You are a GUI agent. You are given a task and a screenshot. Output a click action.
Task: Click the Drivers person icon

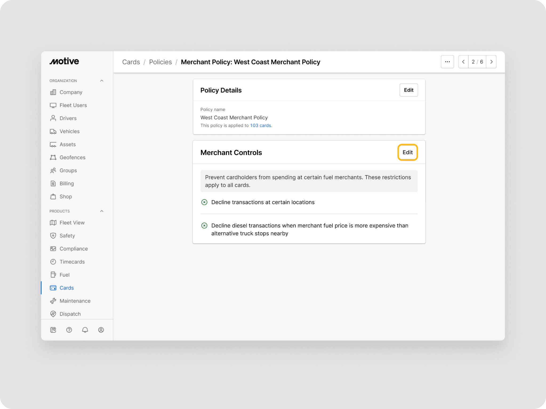(53, 118)
